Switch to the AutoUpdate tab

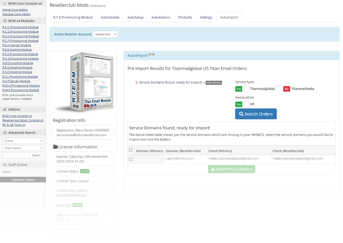(x=110, y=17)
